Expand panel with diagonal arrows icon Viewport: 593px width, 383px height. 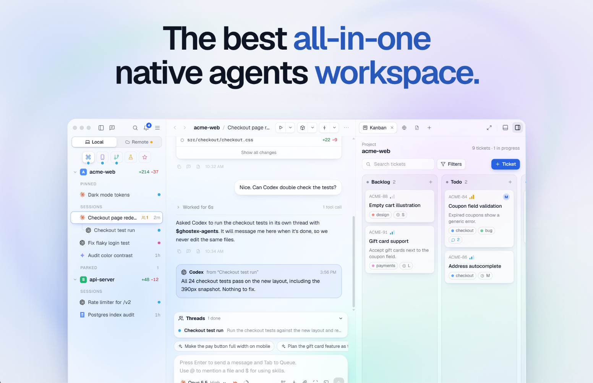coord(489,128)
